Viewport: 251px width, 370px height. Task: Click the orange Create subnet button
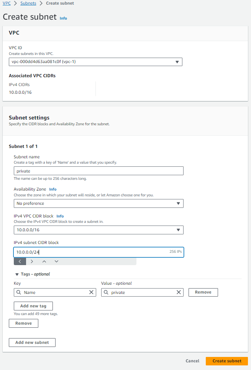pos(227,361)
